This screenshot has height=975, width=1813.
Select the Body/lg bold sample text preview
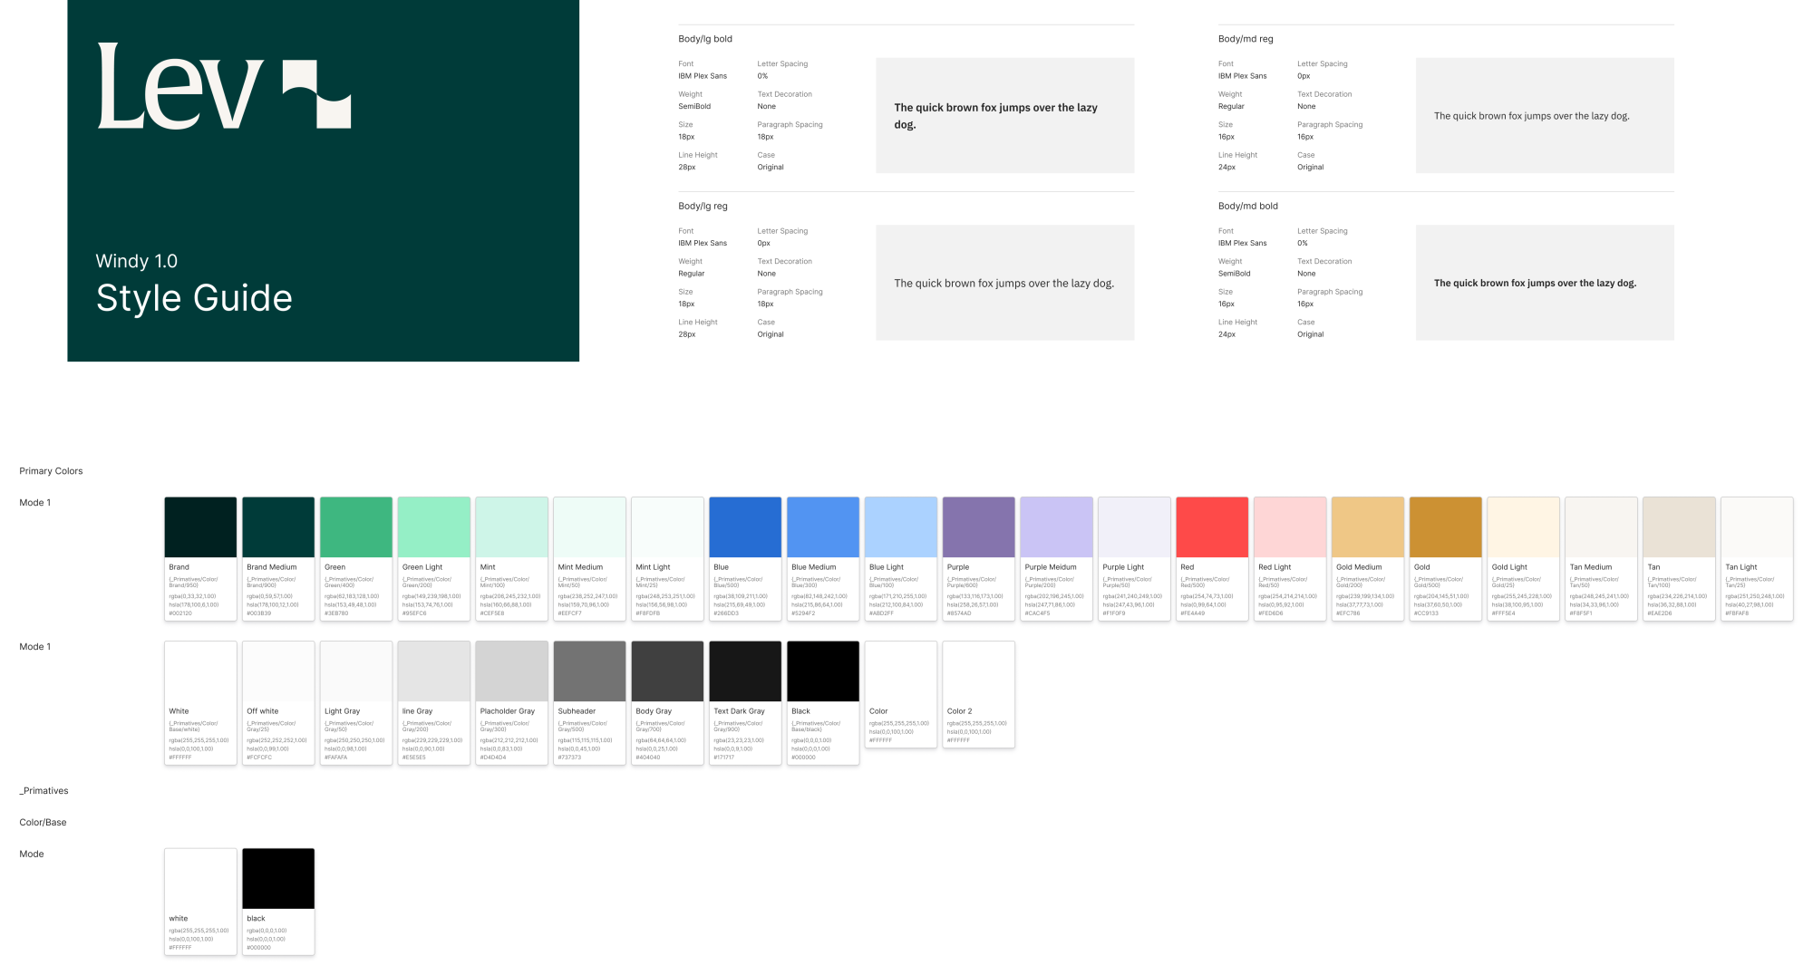coord(1004,115)
